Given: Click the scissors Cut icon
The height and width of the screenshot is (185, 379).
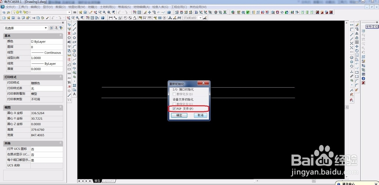Looking at the screenshot, I should click(x=34, y=18).
